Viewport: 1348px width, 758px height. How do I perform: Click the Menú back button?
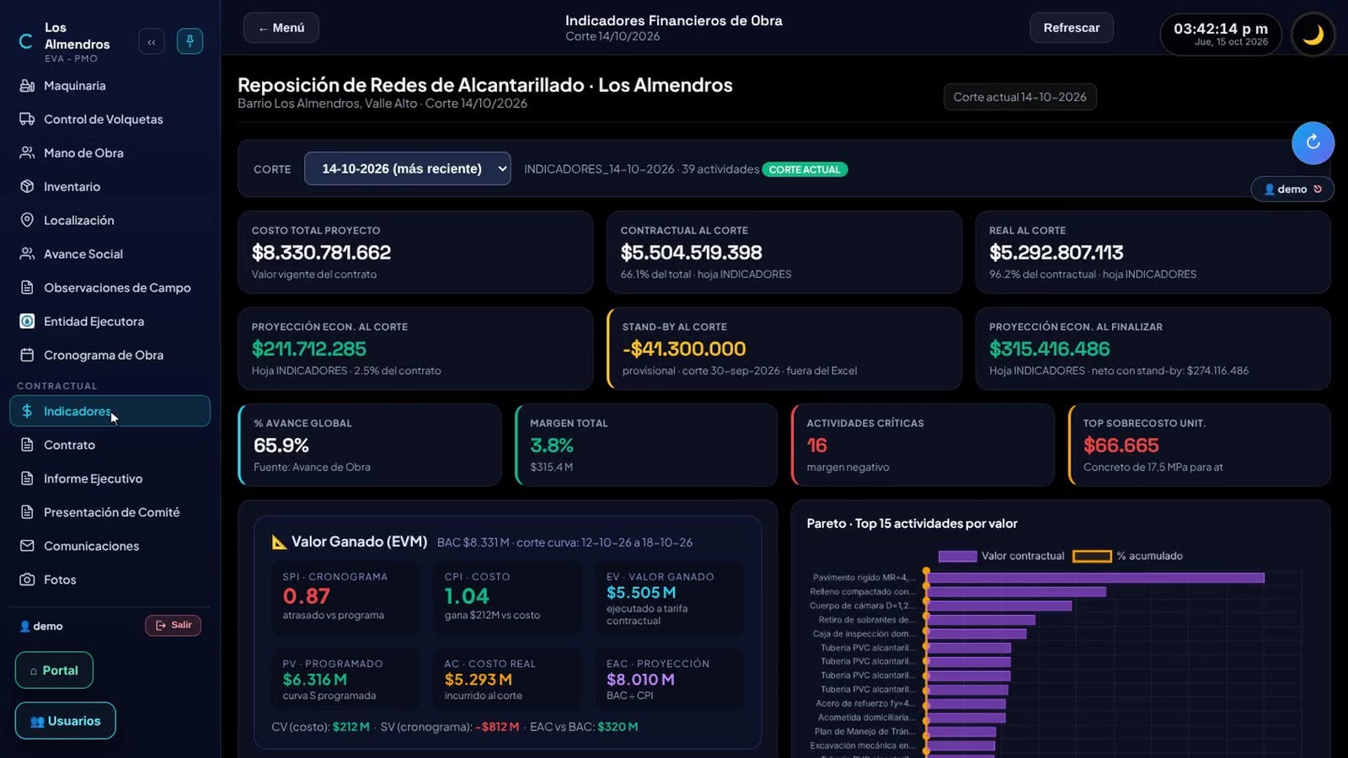pos(281,28)
